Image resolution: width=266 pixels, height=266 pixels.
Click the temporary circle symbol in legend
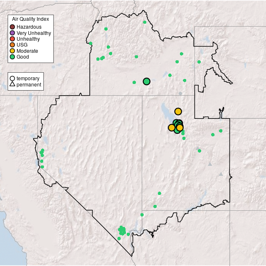[12, 79]
